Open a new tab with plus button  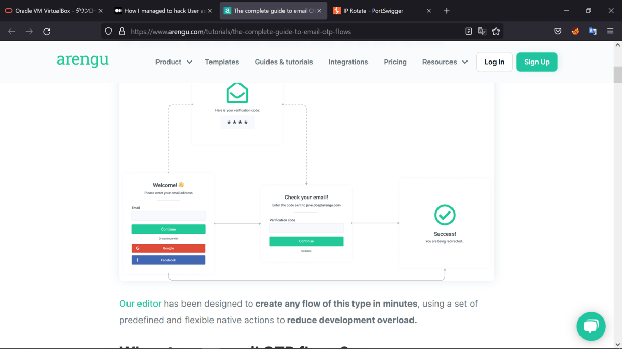pos(447,11)
